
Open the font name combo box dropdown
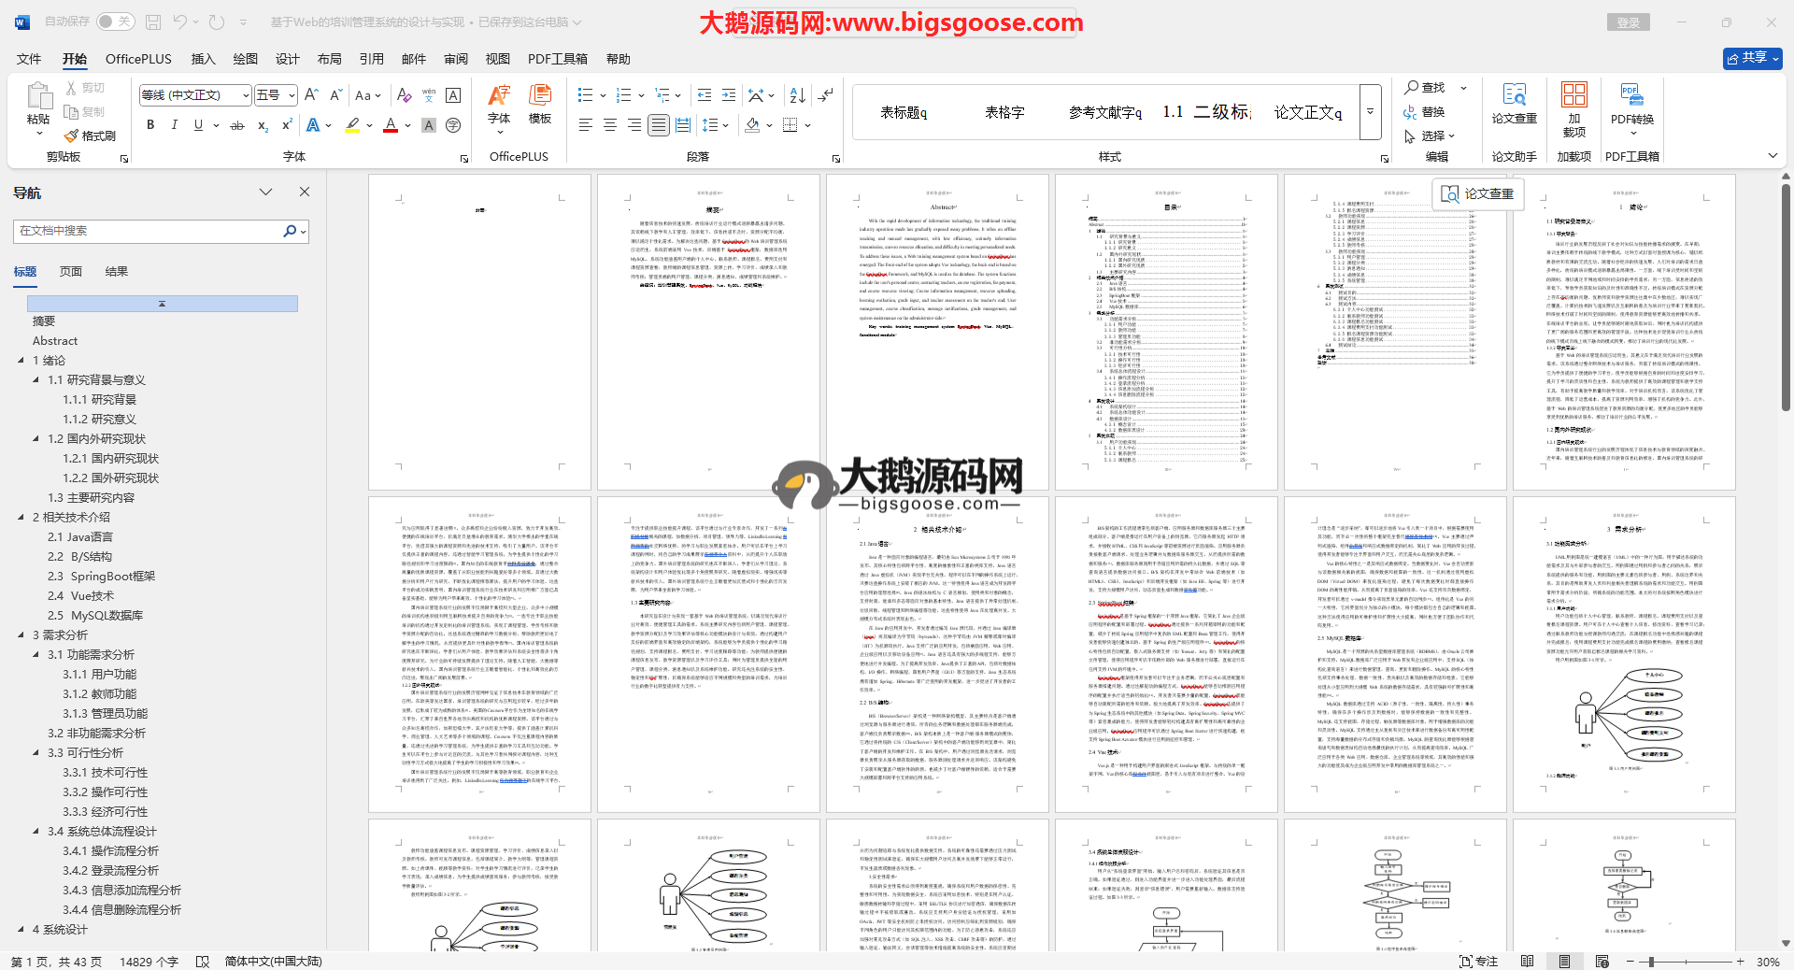point(246,95)
